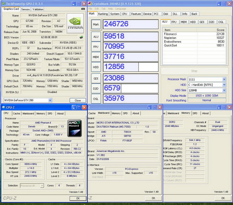The height and width of the screenshot is (205, 233).
Task: Open the Language menu in CrystalMark
Action: click(x=121, y=9)
